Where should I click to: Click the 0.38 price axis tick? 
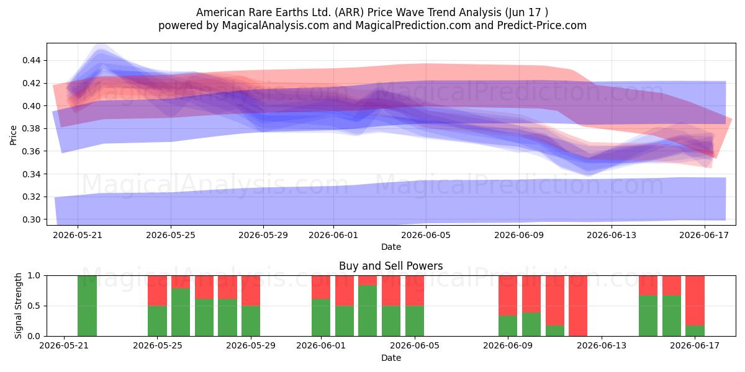[x=32, y=128]
